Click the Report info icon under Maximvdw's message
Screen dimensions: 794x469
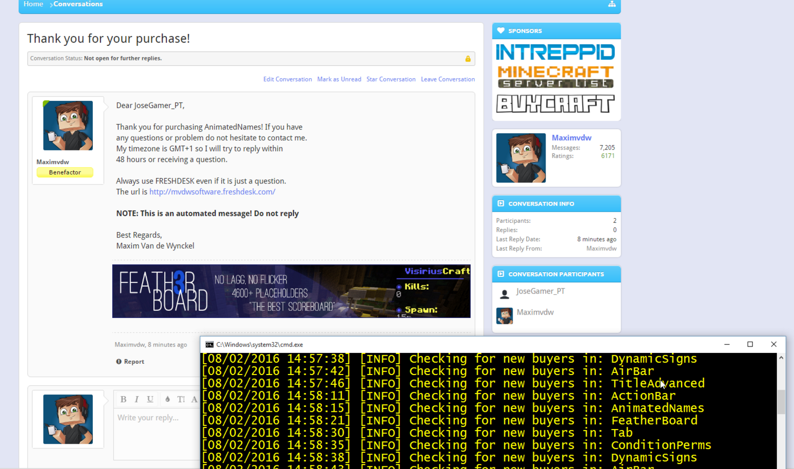tap(118, 361)
